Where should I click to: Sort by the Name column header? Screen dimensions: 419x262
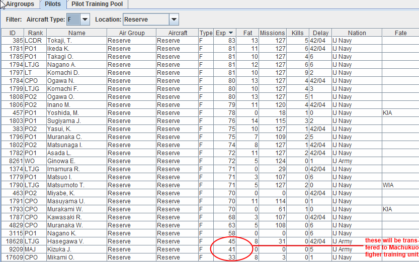76,33
